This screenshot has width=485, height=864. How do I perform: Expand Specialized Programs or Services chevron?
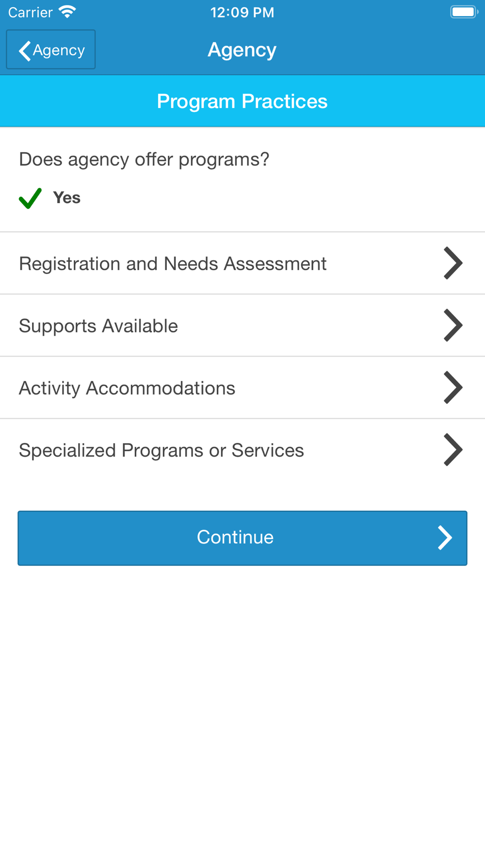click(x=453, y=450)
